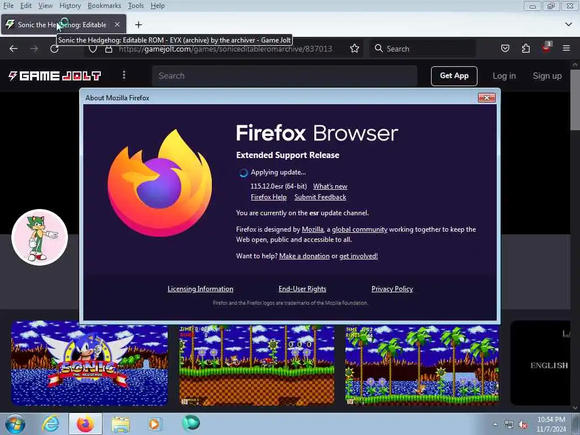Screen dimensions: 580x435
Task: Click the green hedgehog developer avatar
Action: point(40,237)
